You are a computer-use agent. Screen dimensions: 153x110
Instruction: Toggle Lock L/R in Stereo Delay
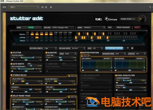pyautogui.click(x=69, y=76)
